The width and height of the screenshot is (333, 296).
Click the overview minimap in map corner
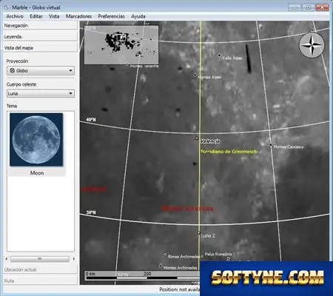tap(121, 44)
